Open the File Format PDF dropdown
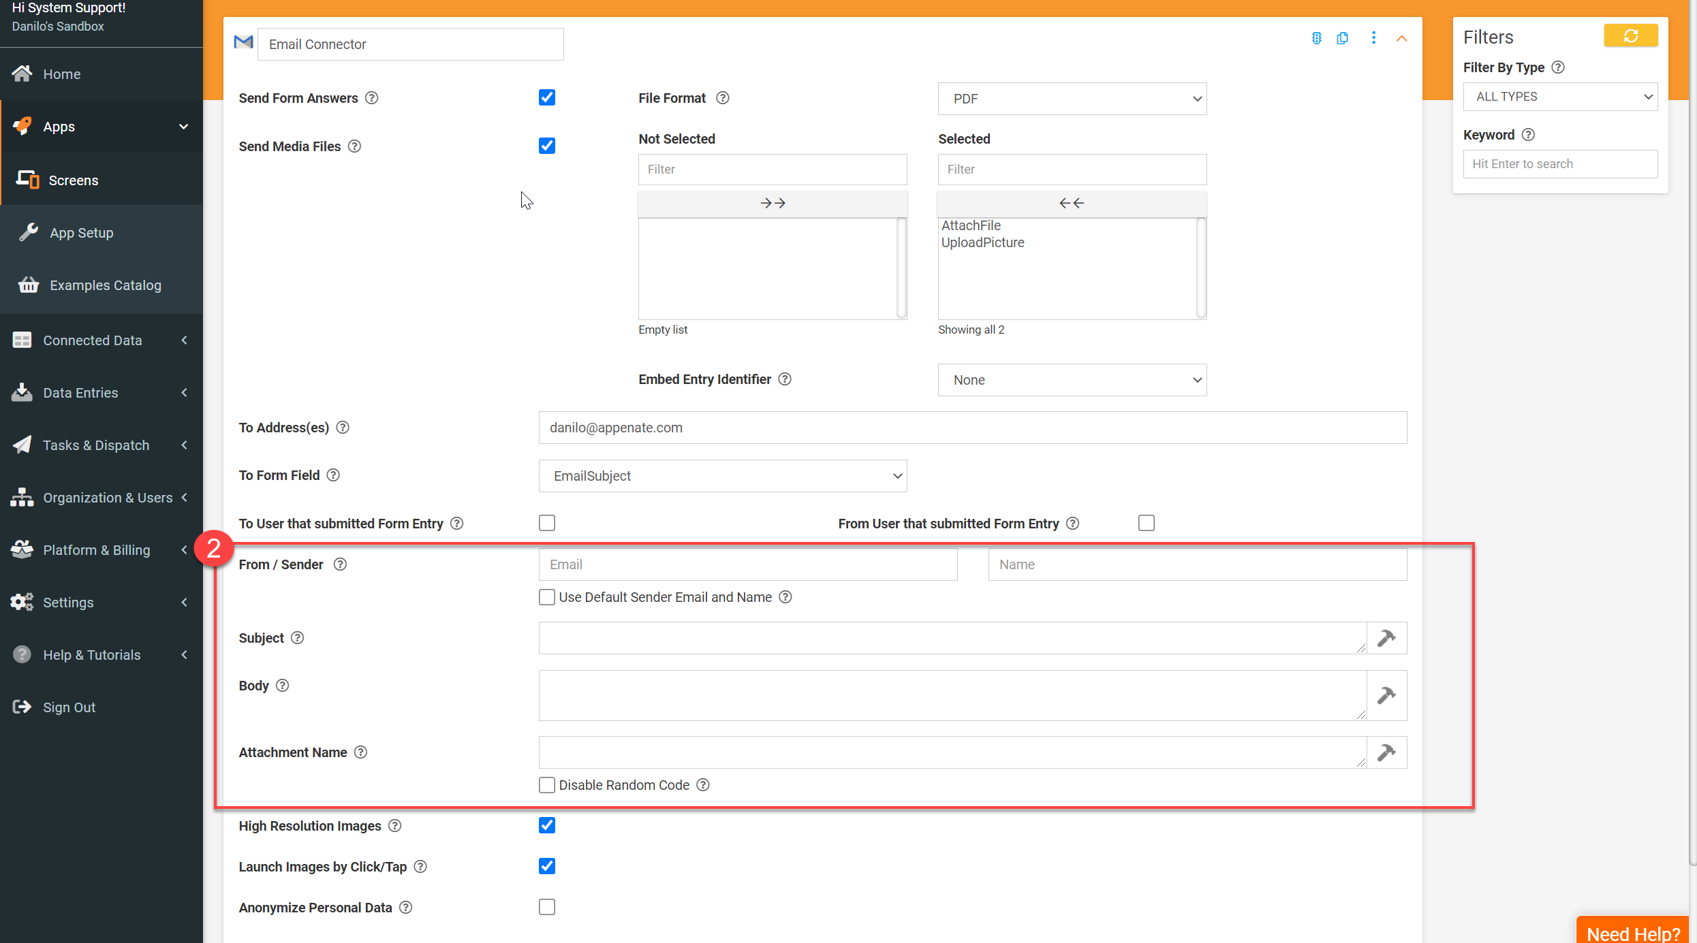Viewport: 1697px width, 943px height. [1072, 99]
